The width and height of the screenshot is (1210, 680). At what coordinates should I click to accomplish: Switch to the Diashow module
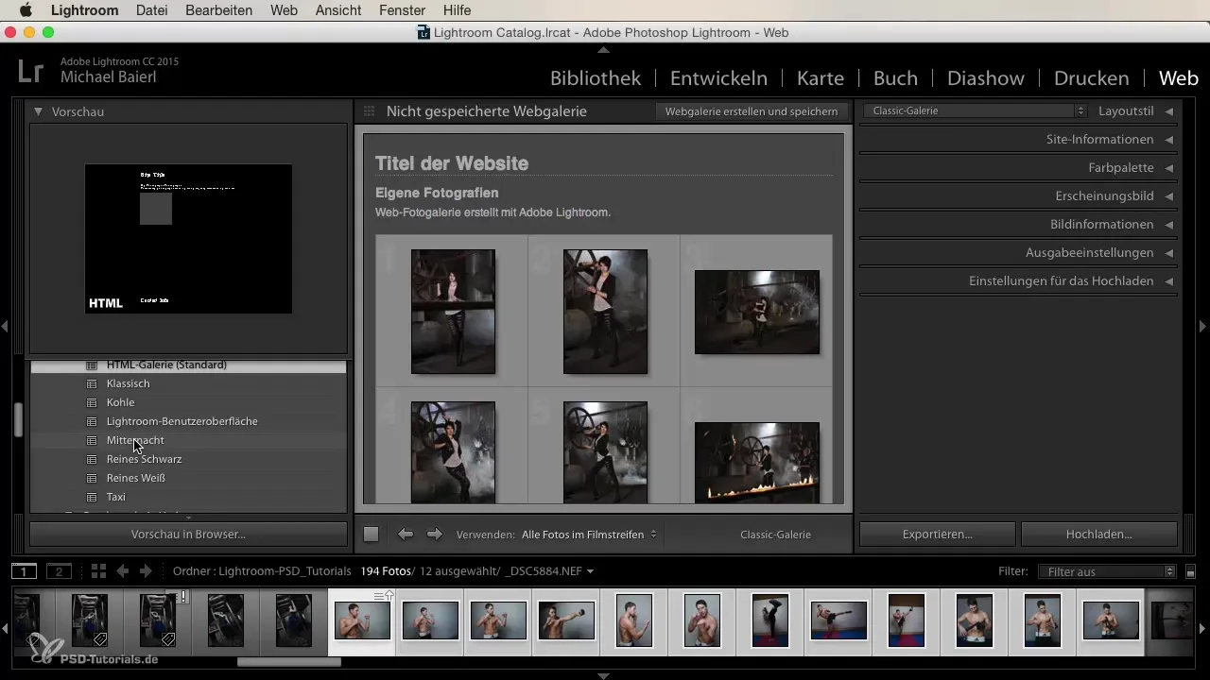click(x=986, y=78)
